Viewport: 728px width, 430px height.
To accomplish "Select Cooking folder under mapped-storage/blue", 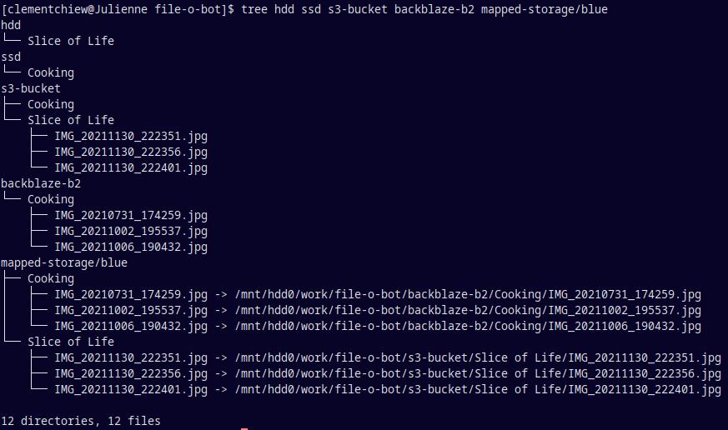I will [51, 279].
